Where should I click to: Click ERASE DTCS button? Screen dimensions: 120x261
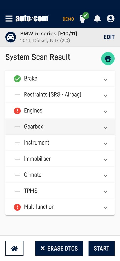click(59, 248)
